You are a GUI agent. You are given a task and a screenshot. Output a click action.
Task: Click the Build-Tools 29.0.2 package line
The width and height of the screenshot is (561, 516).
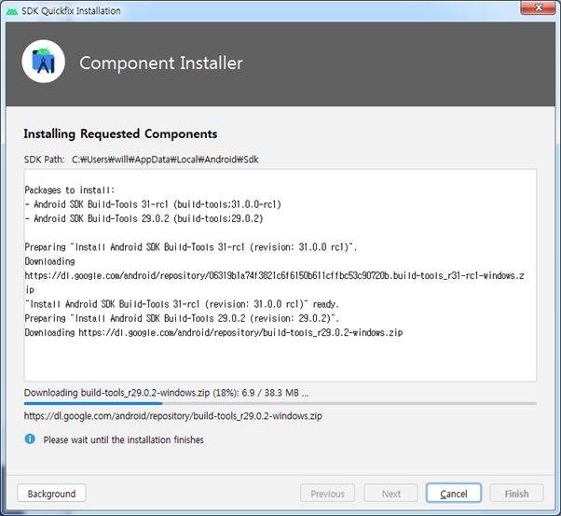(144, 218)
